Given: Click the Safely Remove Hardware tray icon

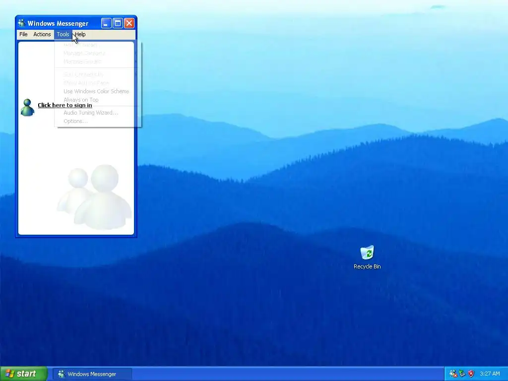Looking at the screenshot, I should click(x=462, y=374).
